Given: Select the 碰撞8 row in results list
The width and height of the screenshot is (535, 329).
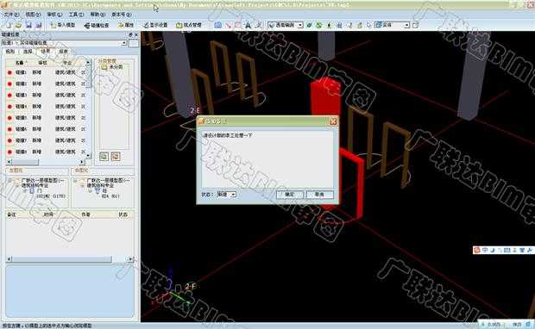Looking at the screenshot, I should point(46,152).
